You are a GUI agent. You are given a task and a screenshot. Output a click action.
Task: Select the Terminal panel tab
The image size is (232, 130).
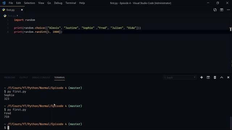coord(59,78)
